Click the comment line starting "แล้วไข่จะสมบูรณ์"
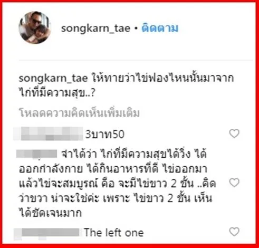 point(117,184)
